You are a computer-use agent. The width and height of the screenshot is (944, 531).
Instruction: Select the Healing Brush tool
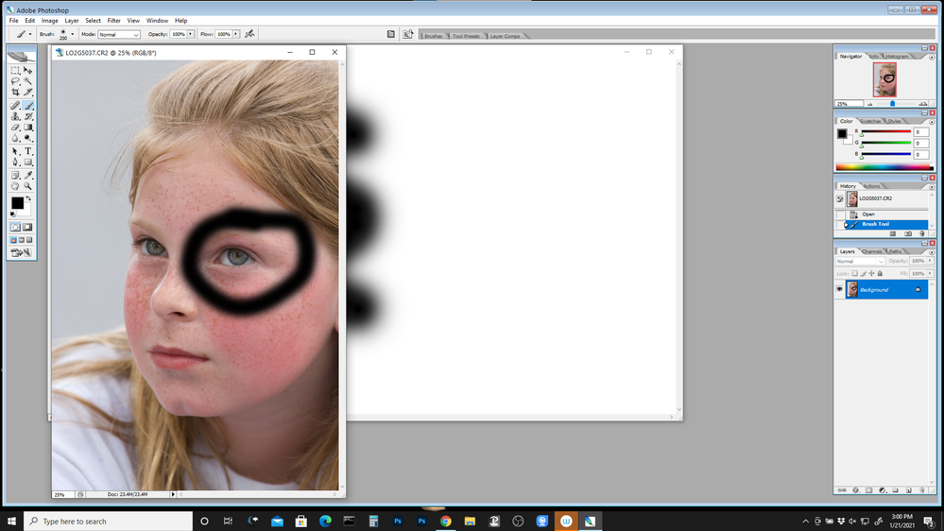(15, 106)
